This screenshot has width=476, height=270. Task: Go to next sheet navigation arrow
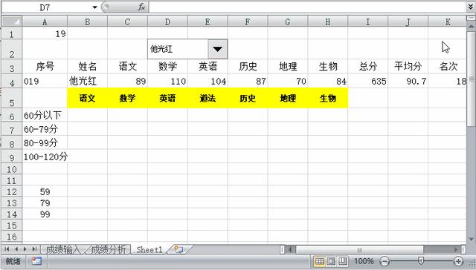[x=25, y=249]
